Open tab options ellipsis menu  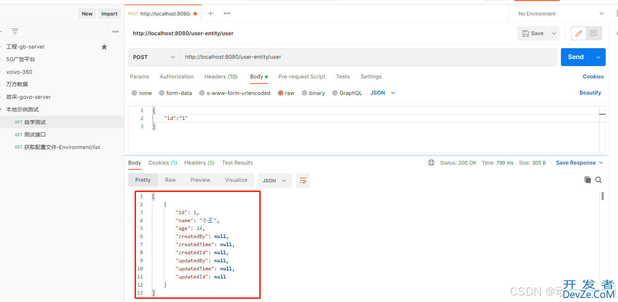227,13
